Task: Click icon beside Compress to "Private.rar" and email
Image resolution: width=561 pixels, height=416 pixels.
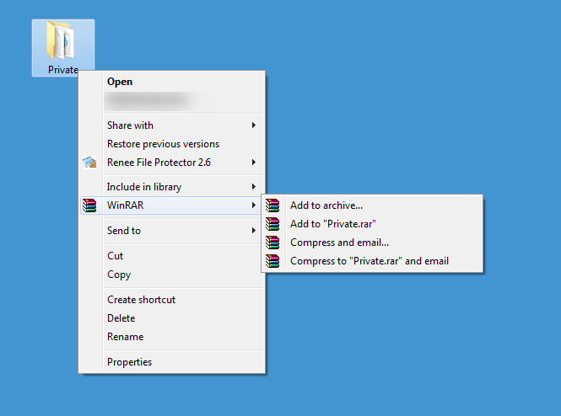Action: pos(272,261)
